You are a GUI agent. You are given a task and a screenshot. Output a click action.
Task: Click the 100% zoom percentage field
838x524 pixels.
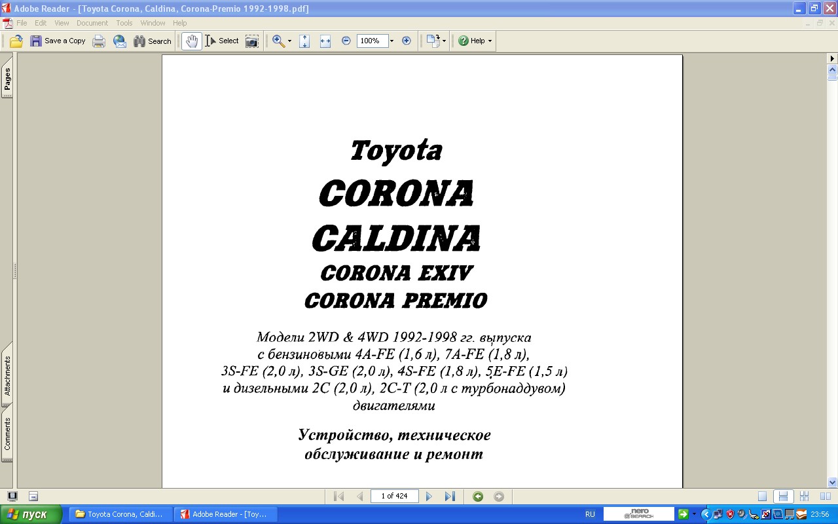(373, 41)
